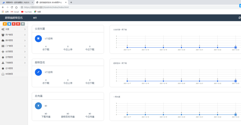241x125 pixels.
Task: Click the 超级猫超级签名 site title
Action: (14, 18)
